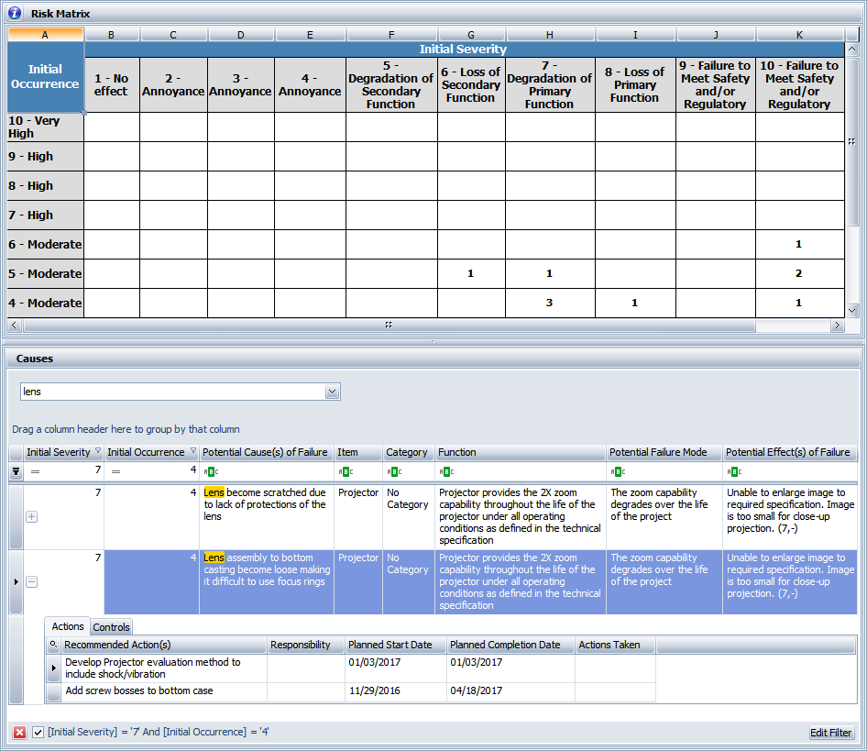Select matrix cell with value 3
Image resolution: width=867 pixels, height=751 pixels.
click(x=549, y=303)
